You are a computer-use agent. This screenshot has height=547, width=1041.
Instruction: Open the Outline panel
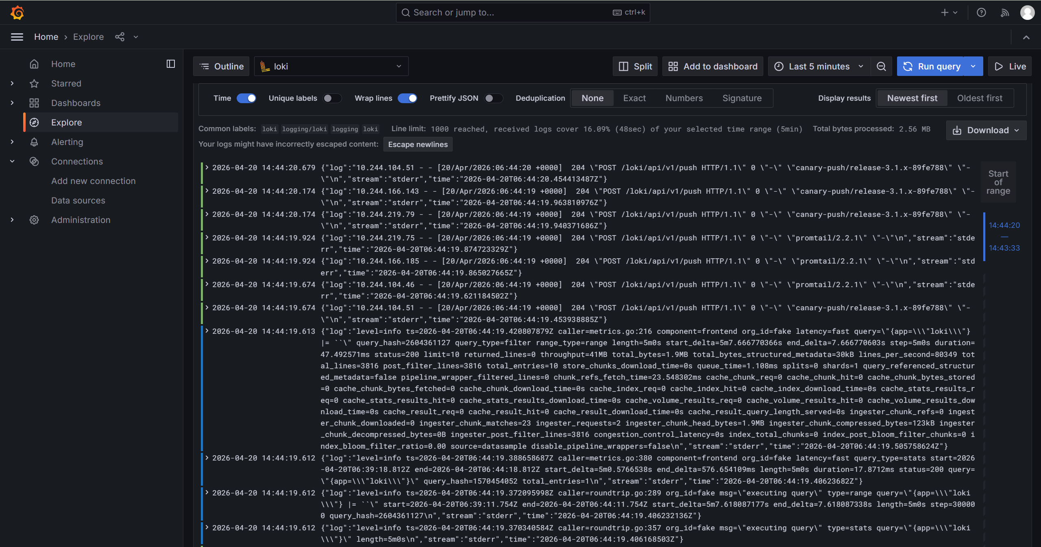pos(221,66)
